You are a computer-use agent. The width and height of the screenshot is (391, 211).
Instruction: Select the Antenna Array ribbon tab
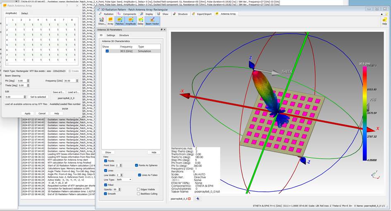[x=225, y=14]
